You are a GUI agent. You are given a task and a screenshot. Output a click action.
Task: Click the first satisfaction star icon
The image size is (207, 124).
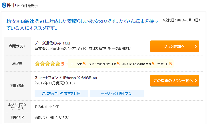coord(37,64)
